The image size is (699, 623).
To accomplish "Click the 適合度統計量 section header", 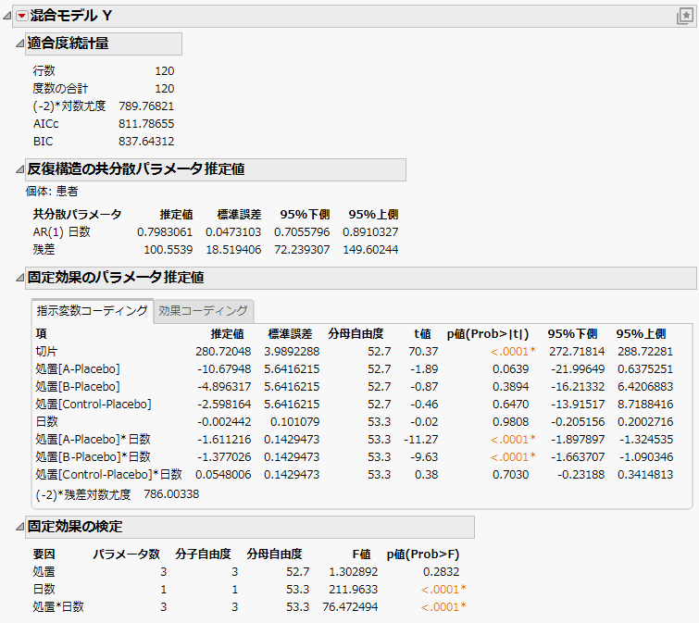I will pyautogui.click(x=104, y=44).
